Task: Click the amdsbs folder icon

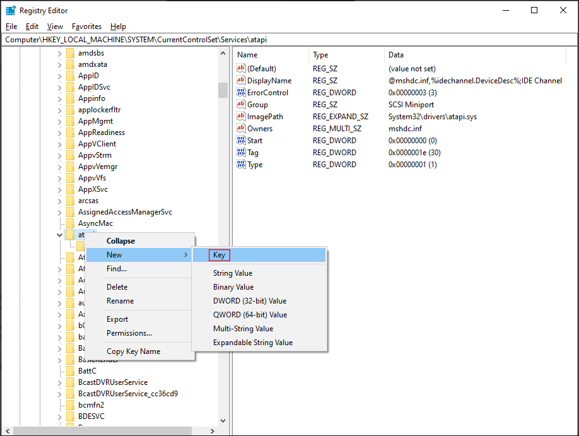Action: click(70, 53)
